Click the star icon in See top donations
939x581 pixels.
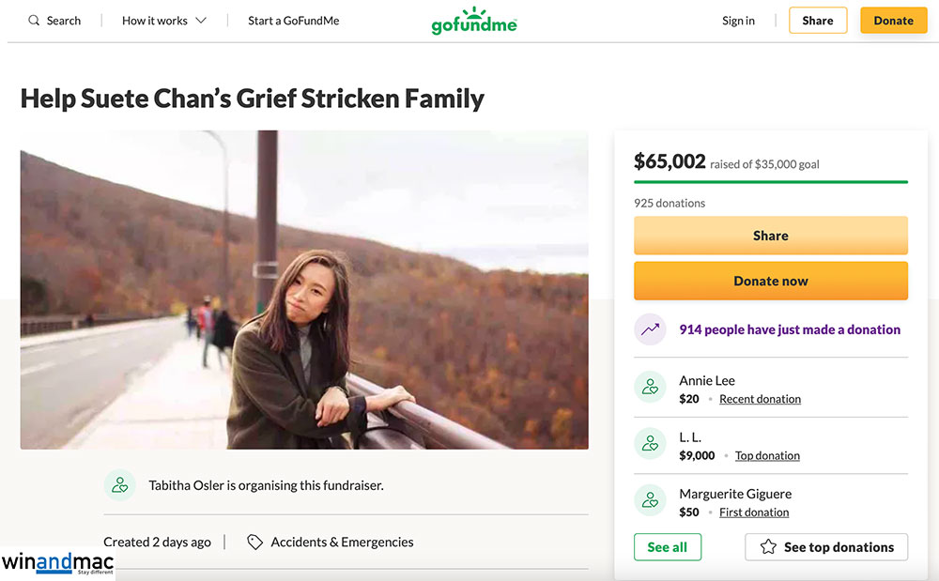pos(768,547)
